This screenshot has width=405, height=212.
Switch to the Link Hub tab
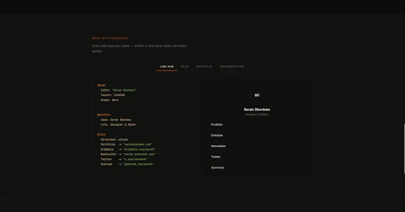click(x=167, y=66)
